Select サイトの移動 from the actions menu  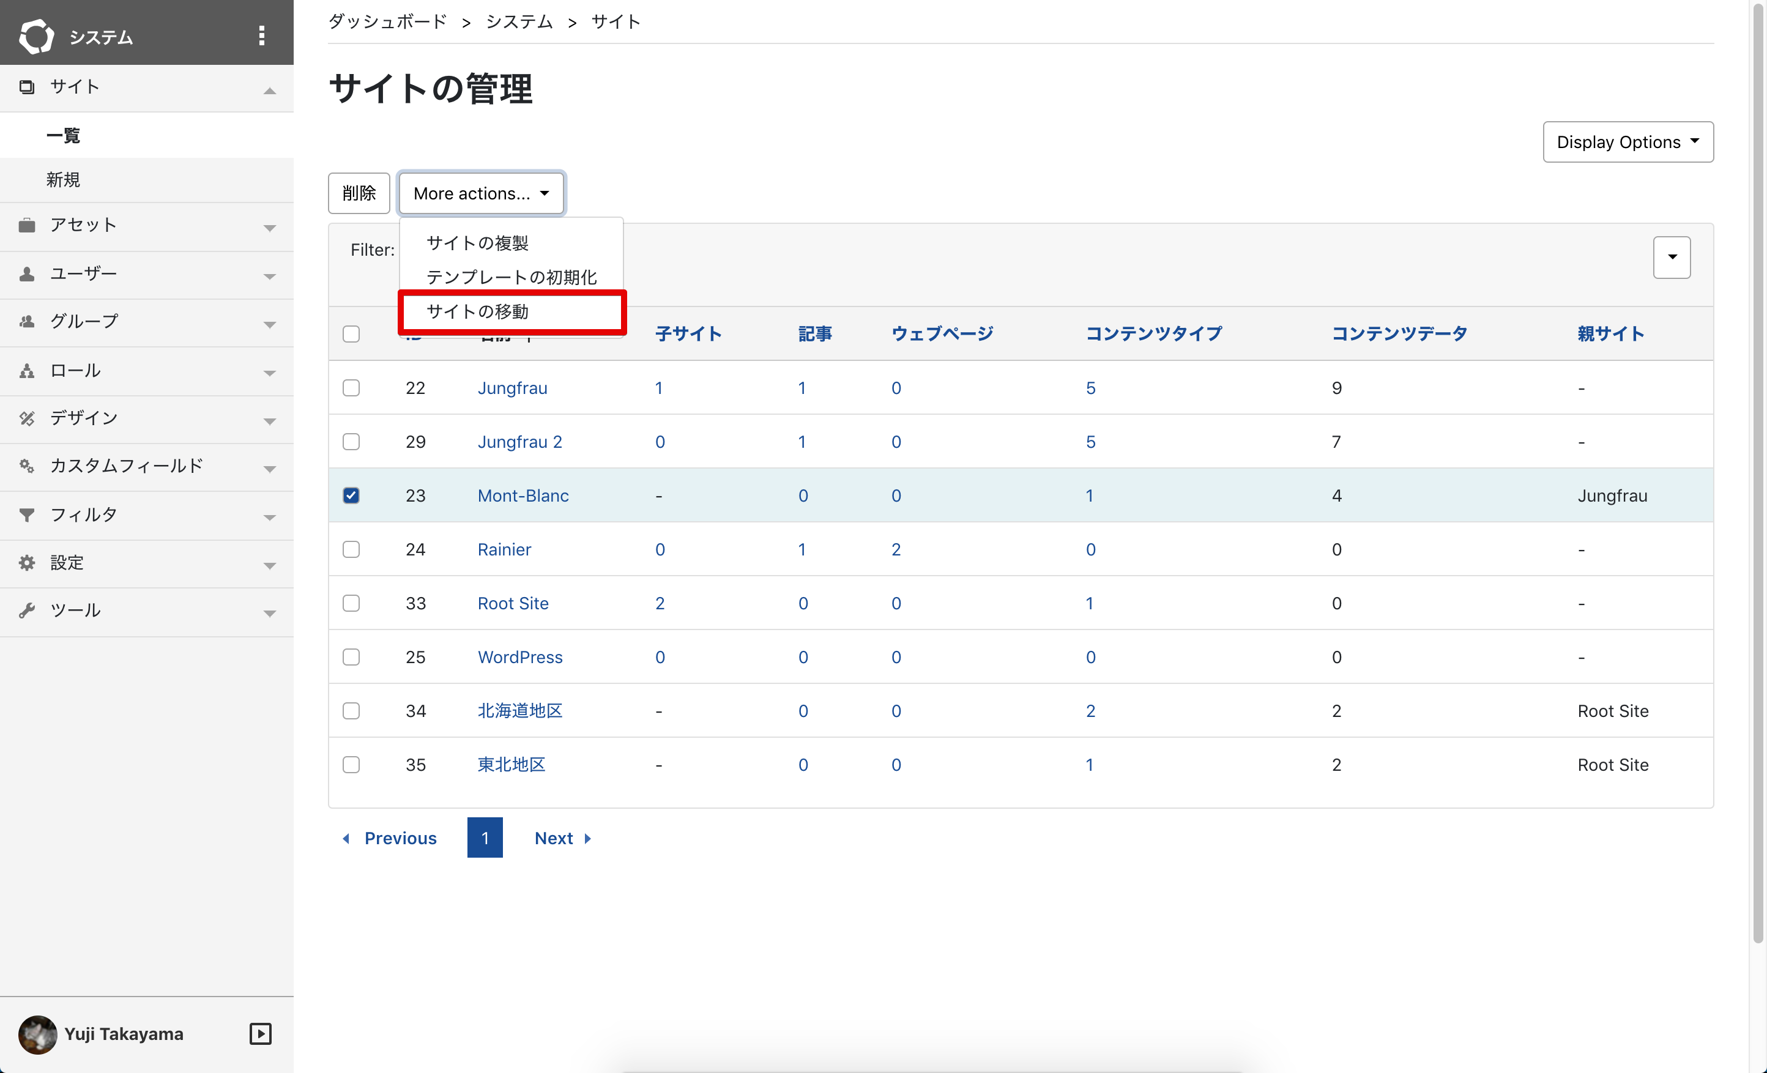[x=511, y=311]
